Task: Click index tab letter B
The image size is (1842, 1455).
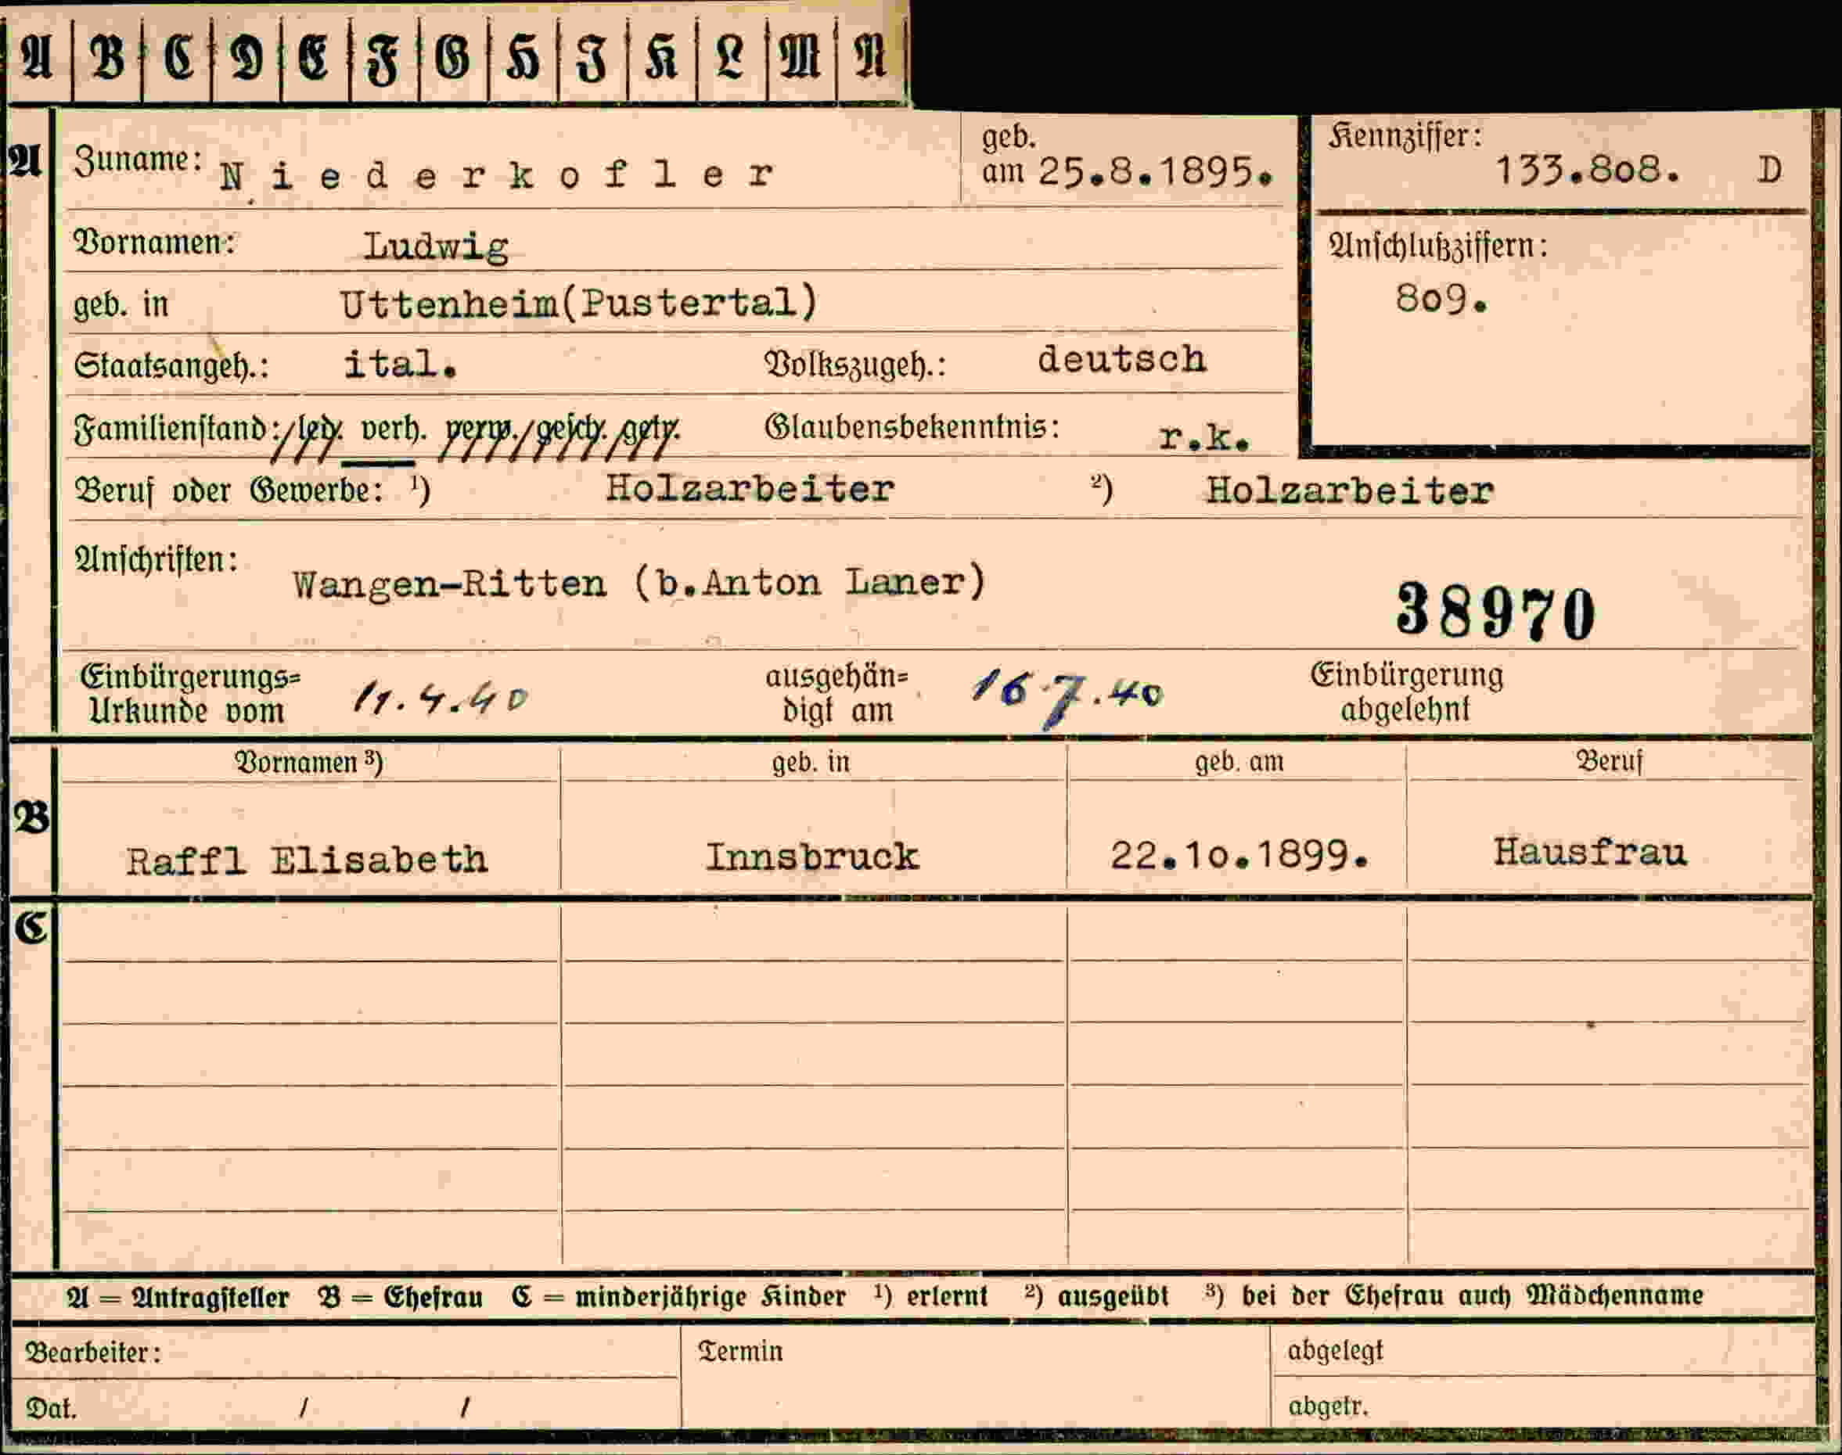Action: (x=107, y=58)
